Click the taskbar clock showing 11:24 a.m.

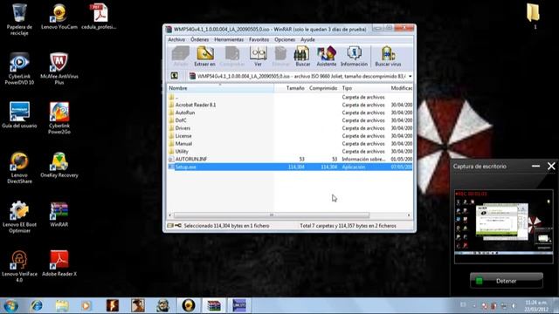536,306
